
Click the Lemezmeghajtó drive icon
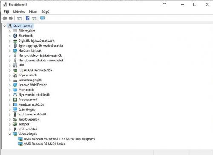tap(15, 80)
